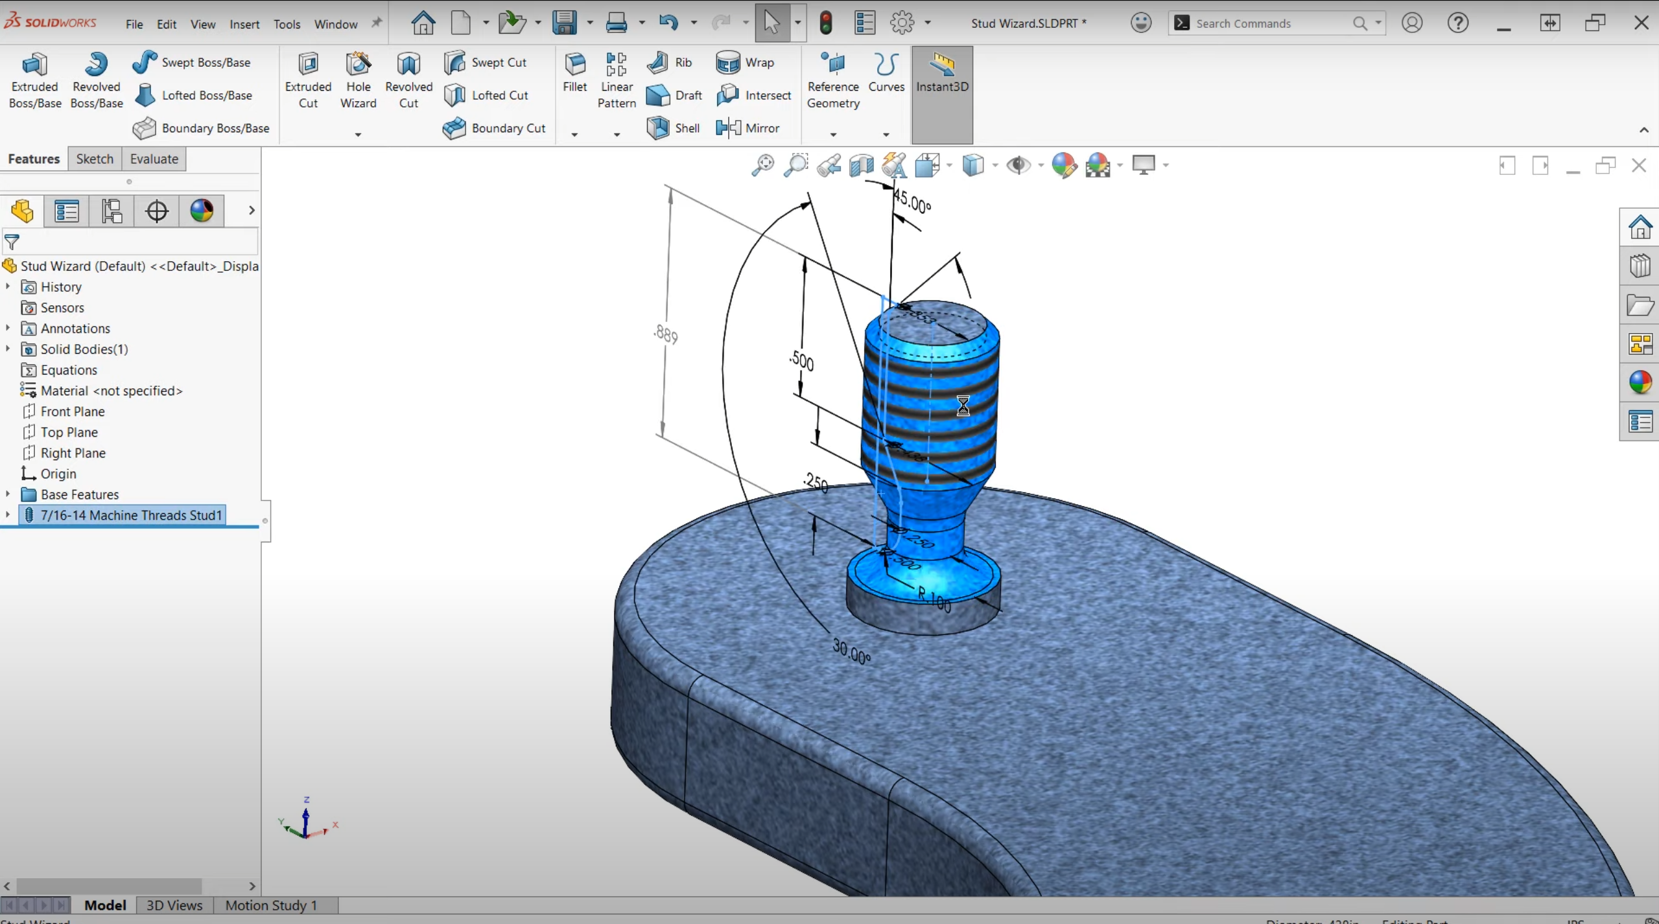Viewport: 1659px width, 924px height.
Task: Open Motion Study 1 tab
Action: [271, 905]
